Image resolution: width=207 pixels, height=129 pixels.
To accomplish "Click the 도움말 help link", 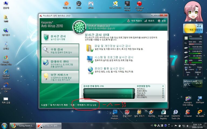I will click(44, 105).
